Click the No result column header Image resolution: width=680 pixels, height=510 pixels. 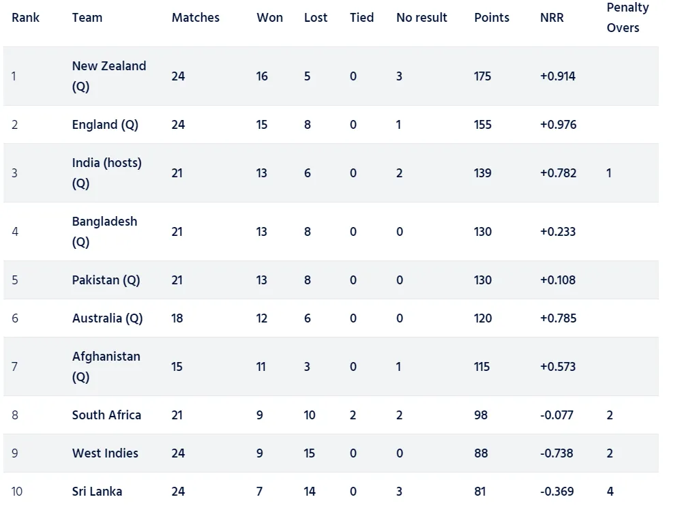point(422,18)
